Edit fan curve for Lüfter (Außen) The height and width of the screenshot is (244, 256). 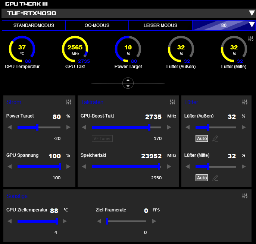[215, 138]
